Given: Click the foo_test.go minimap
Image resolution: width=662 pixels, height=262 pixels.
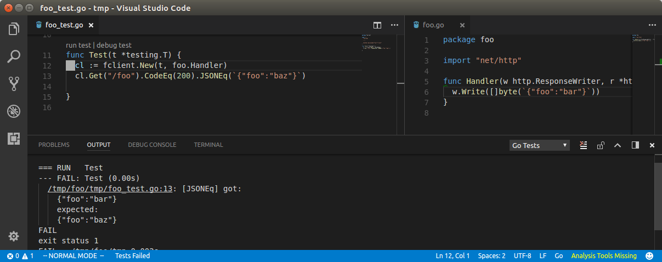Looking at the screenshot, I should 378,85.
